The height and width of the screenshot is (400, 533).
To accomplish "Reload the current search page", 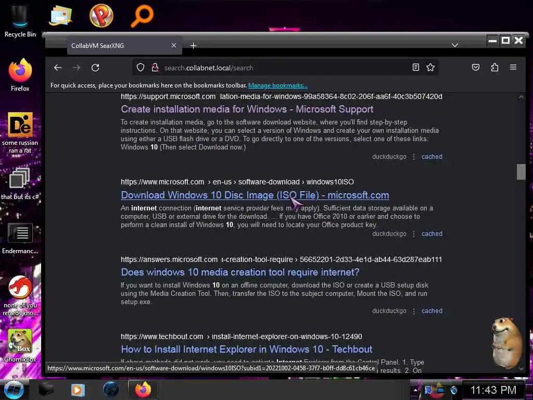I will tap(95, 68).
